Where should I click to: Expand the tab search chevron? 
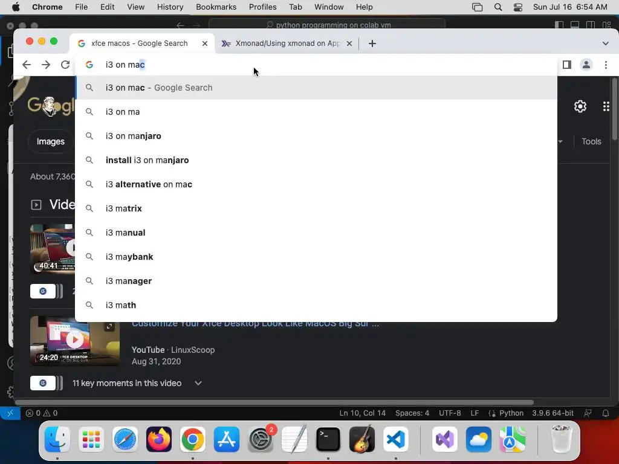pos(605,43)
